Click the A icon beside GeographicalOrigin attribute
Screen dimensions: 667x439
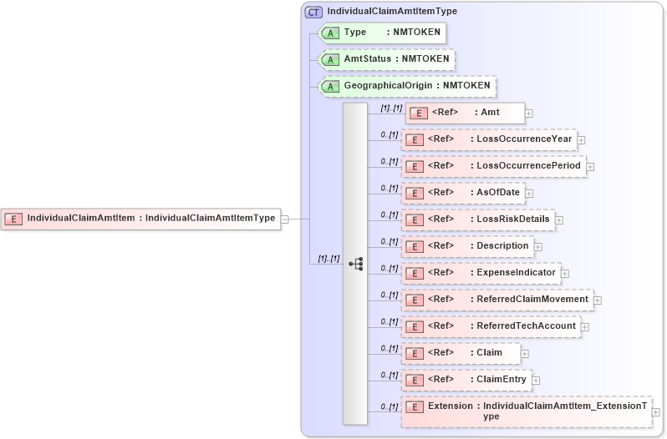330,87
